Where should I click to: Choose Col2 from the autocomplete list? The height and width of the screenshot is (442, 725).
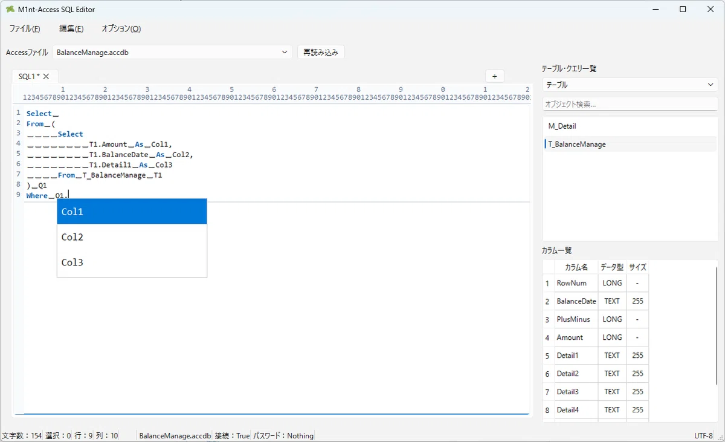(132, 237)
